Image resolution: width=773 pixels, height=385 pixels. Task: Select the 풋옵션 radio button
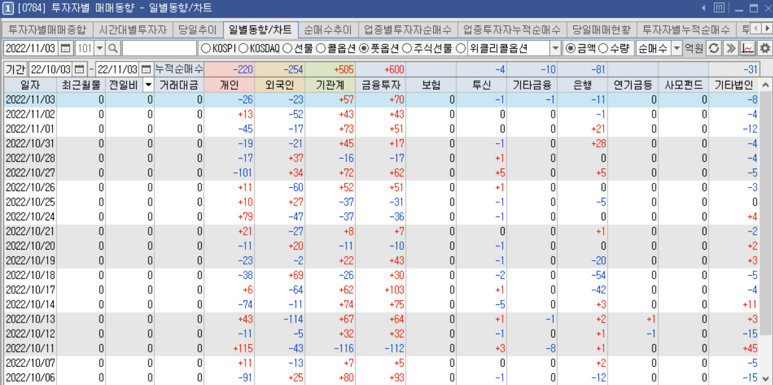[x=363, y=48]
